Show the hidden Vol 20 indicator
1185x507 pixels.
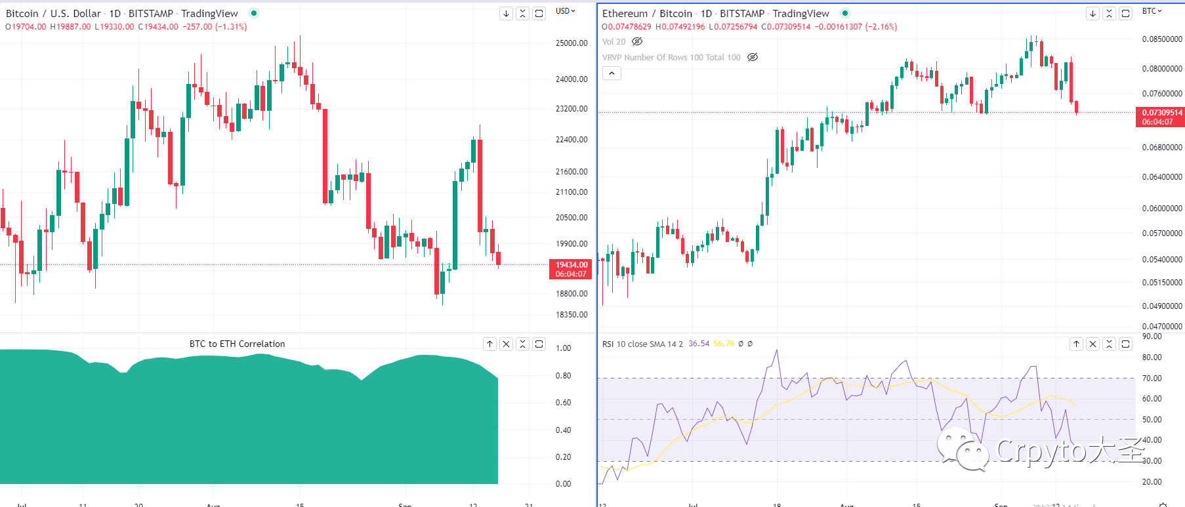[636, 41]
